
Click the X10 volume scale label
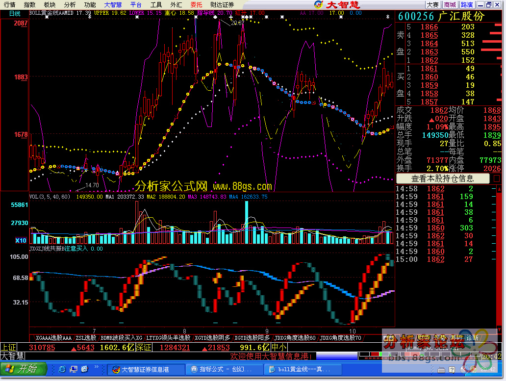(21, 240)
